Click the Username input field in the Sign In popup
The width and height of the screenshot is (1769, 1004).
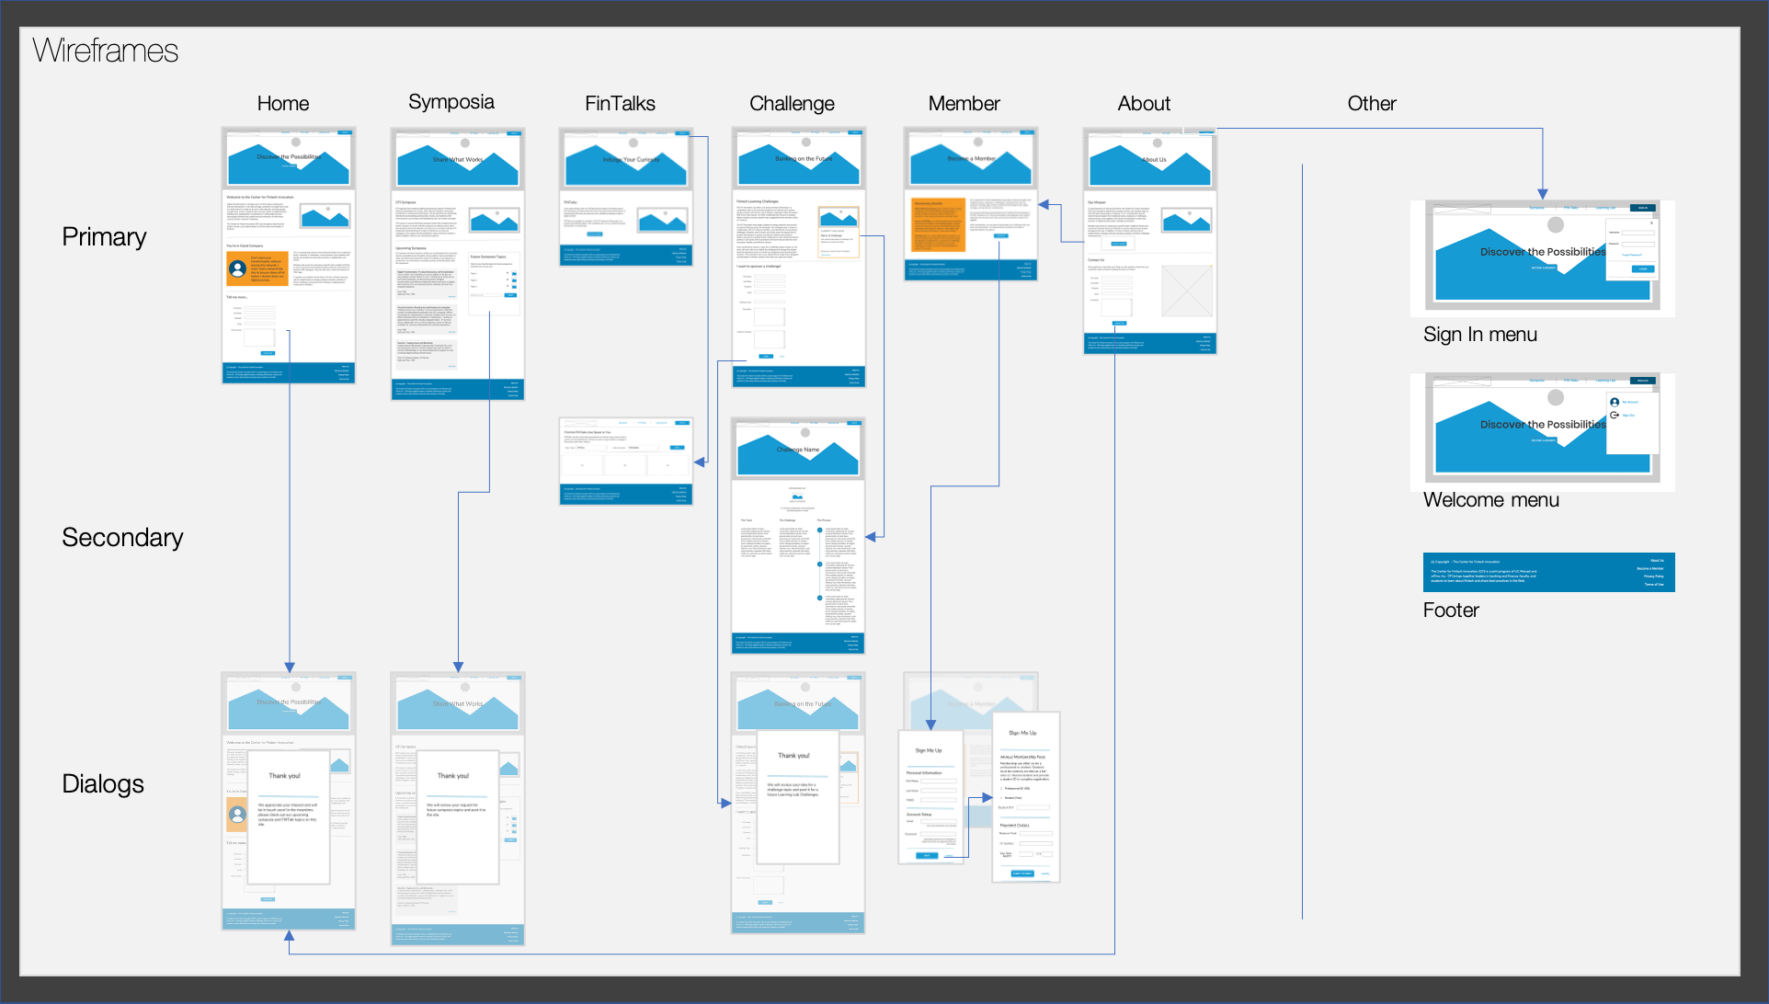click(1638, 233)
